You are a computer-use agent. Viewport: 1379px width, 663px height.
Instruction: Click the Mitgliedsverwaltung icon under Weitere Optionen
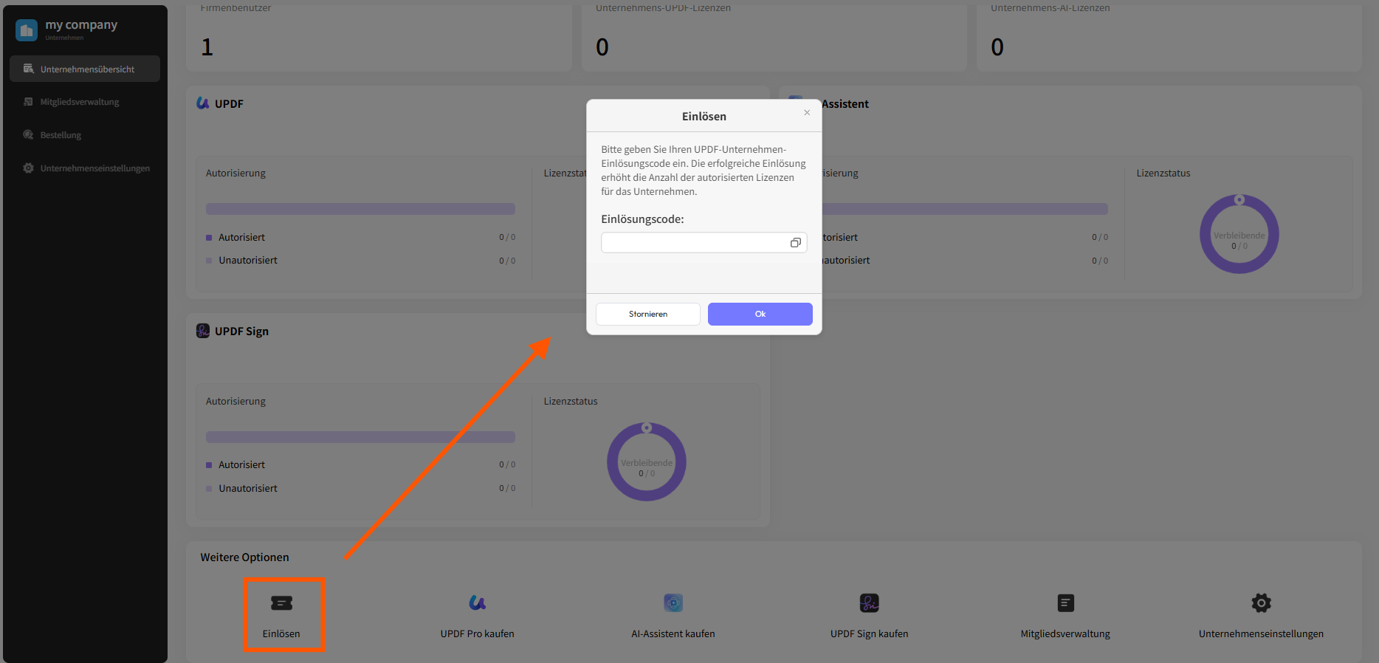[x=1065, y=603]
